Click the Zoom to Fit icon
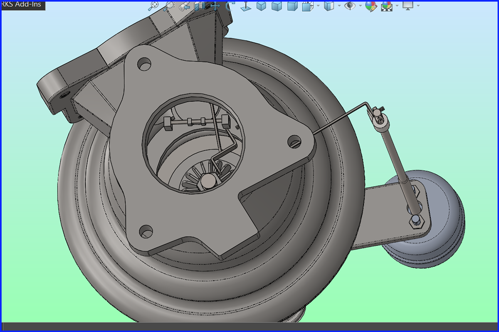499x332 pixels. (154, 5)
